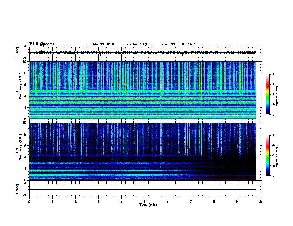293x226 pixels.
Task: Click the ch.1 "Frequency (kHz)" axis label
Action: pyautogui.click(x=20, y=86)
